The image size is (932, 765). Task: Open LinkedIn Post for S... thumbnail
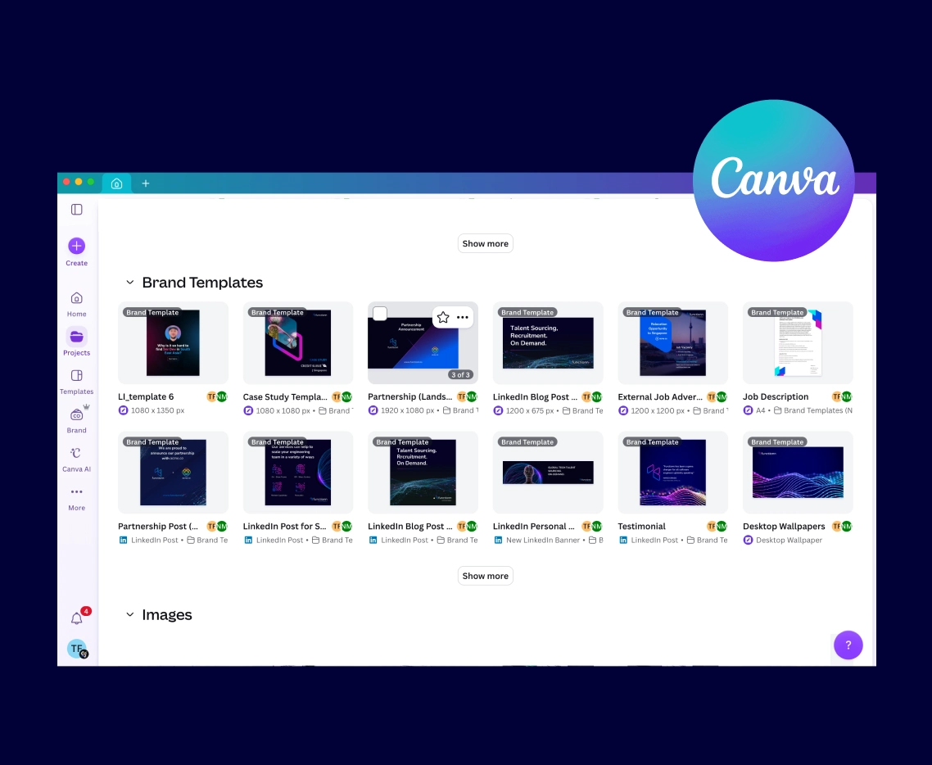(298, 473)
